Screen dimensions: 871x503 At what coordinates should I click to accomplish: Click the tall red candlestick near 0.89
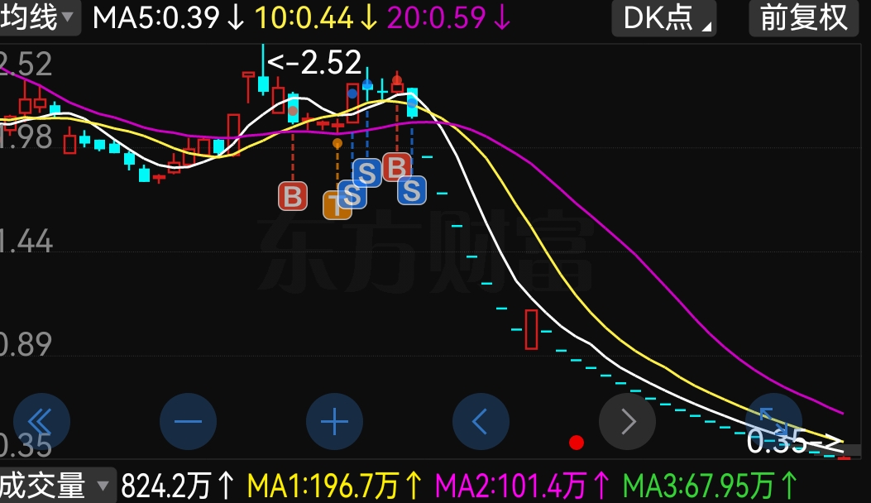tap(532, 329)
